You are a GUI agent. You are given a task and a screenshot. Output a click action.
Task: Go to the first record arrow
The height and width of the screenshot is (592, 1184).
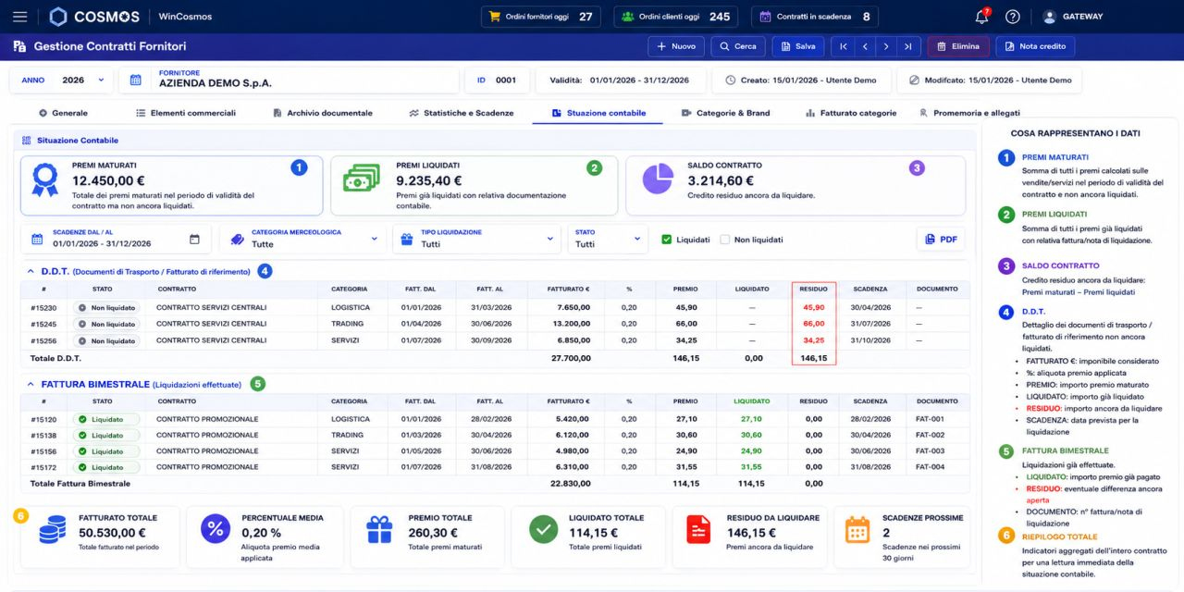pos(843,46)
